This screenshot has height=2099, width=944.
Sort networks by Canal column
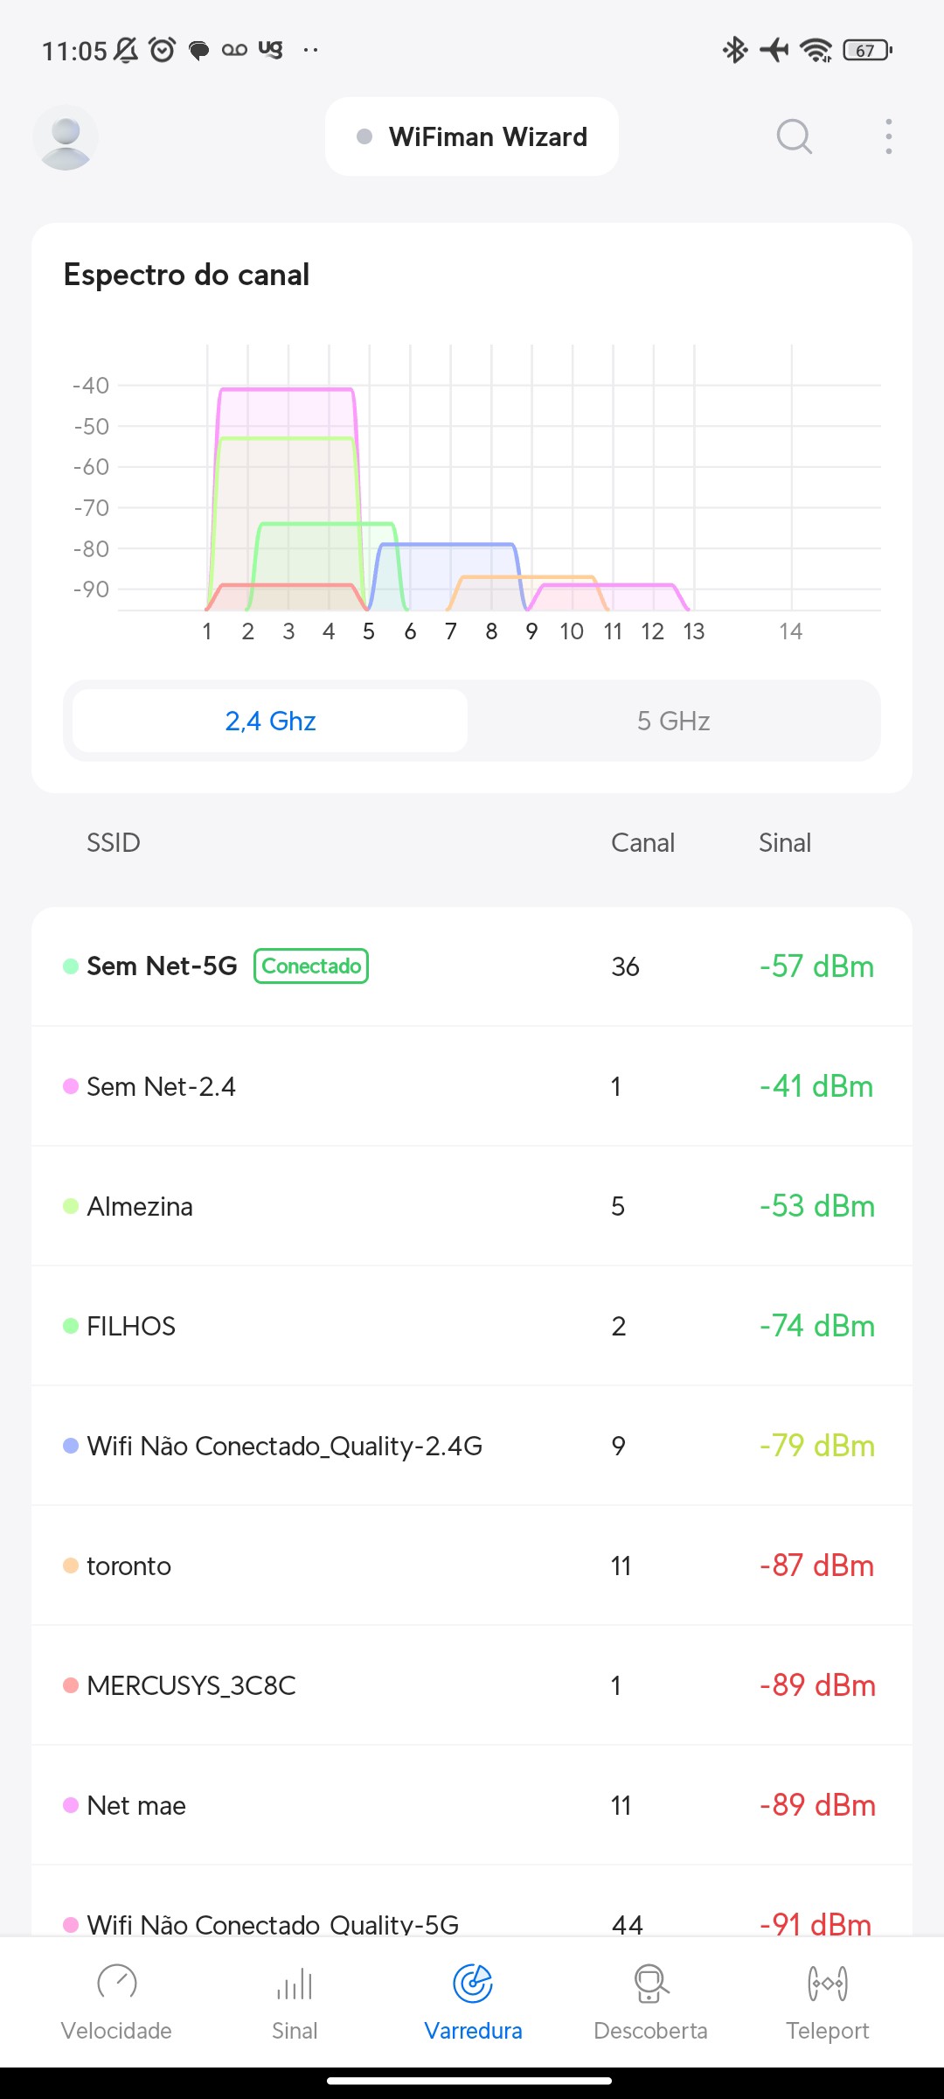642,843
